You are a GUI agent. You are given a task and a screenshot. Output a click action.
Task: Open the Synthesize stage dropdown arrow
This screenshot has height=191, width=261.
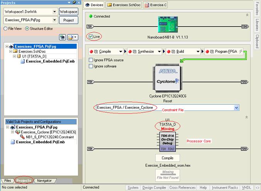[x=159, y=52]
